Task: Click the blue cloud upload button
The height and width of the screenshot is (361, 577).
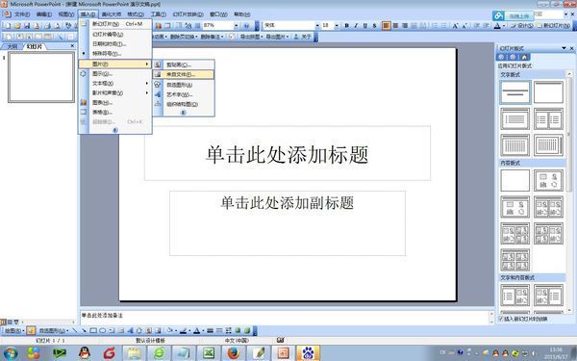Action: (513, 15)
